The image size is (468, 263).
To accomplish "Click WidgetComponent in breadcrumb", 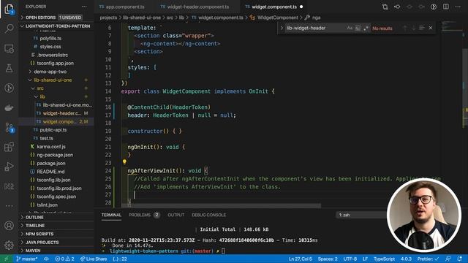I will pyautogui.click(x=278, y=18).
